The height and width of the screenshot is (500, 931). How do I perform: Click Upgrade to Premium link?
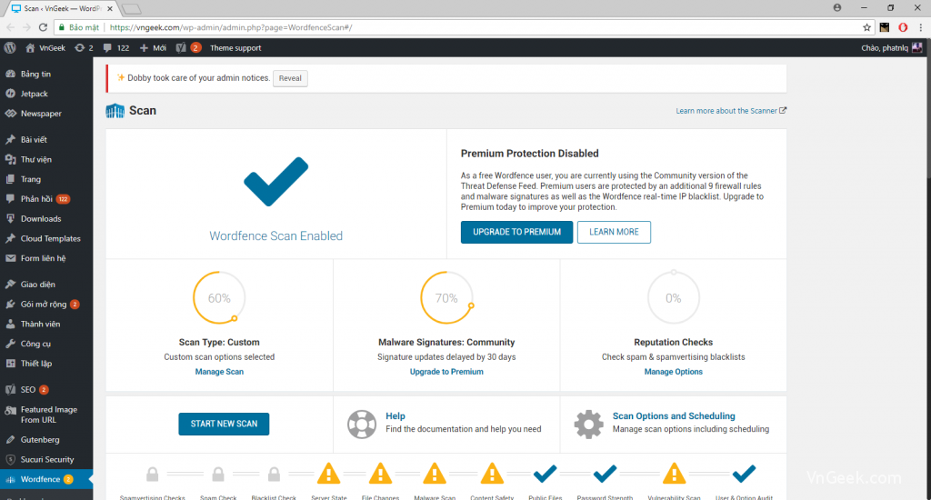pyautogui.click(x=446, y=372)
